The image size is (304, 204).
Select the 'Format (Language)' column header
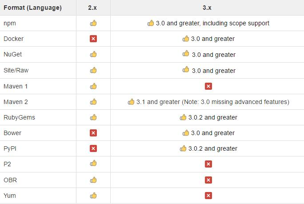(x=32, y=8)
